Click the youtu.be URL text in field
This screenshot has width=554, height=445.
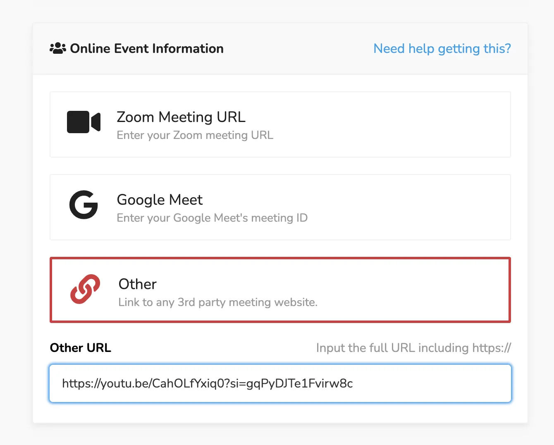coord(207,384)
